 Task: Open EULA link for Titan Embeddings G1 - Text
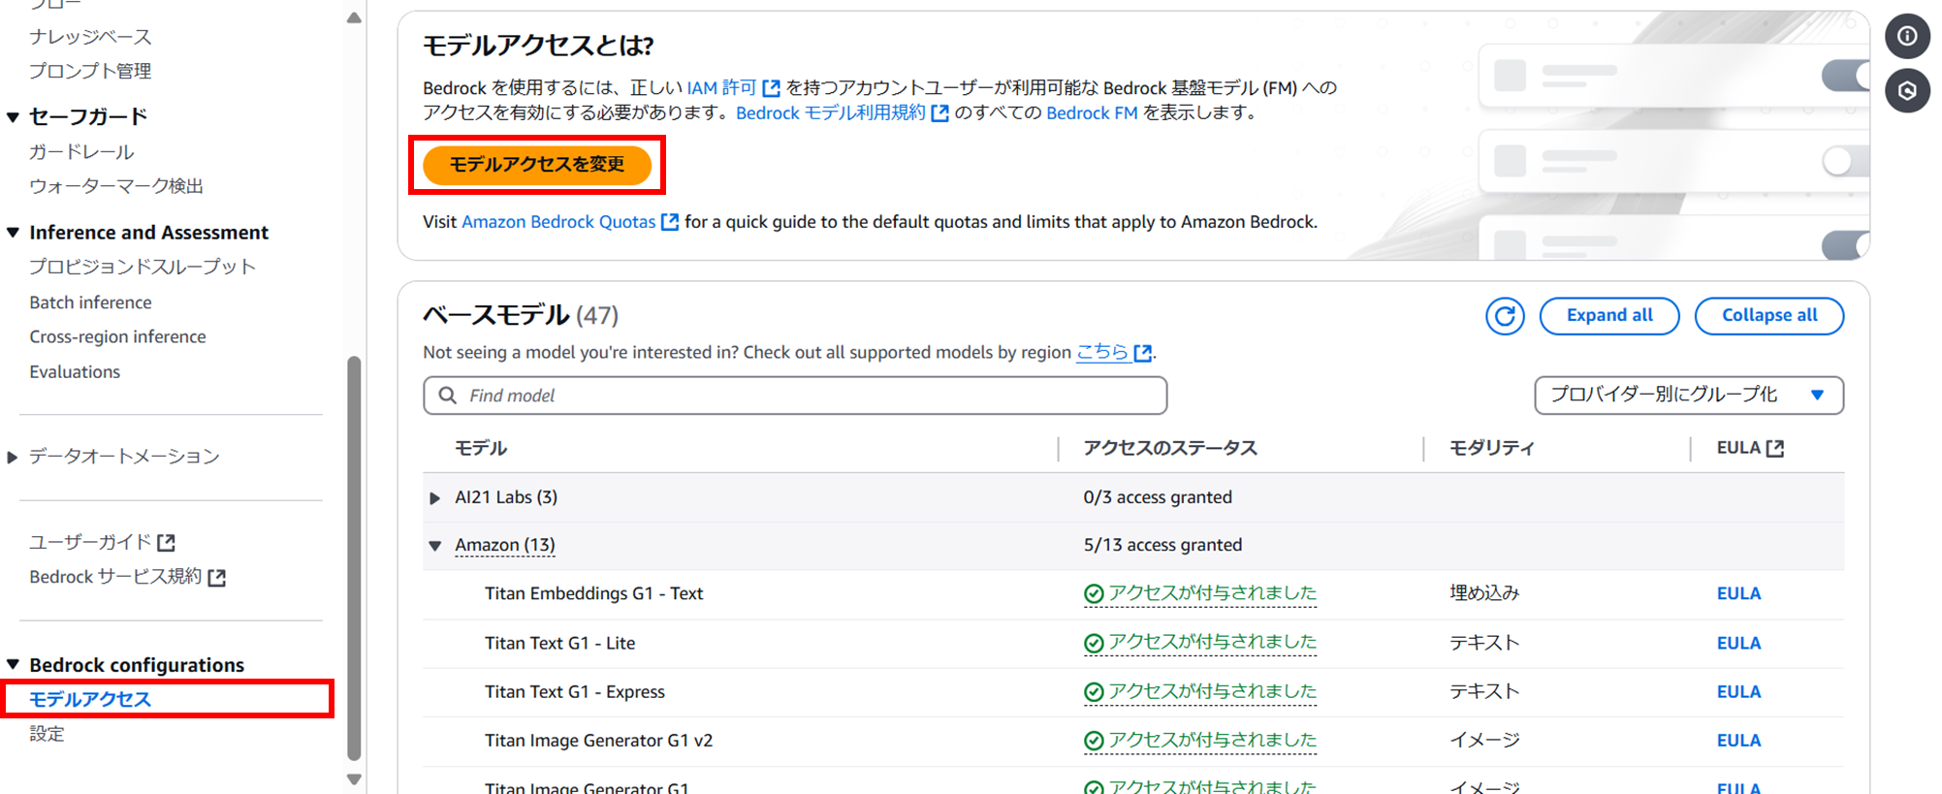(x=1738, y=593)
